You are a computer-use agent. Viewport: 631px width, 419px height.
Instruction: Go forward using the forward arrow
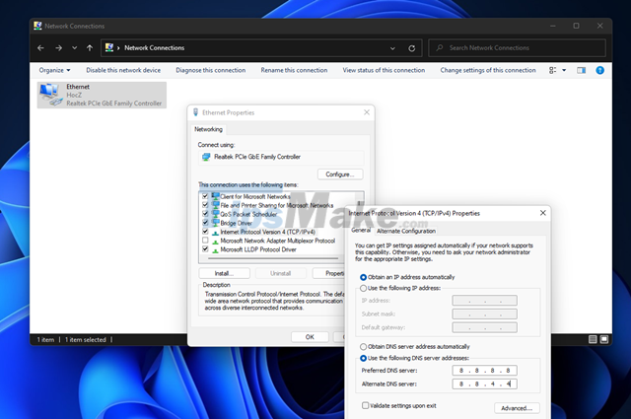(x=59, y=48)
